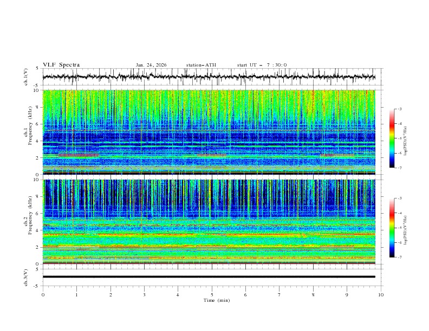Click inside the ch.1 spectrogram panel

[x=211, y=132]
